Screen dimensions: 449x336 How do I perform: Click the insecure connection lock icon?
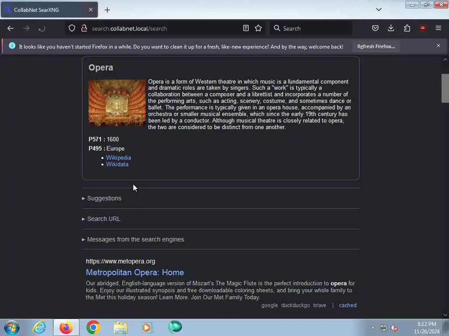click(84, 28)
